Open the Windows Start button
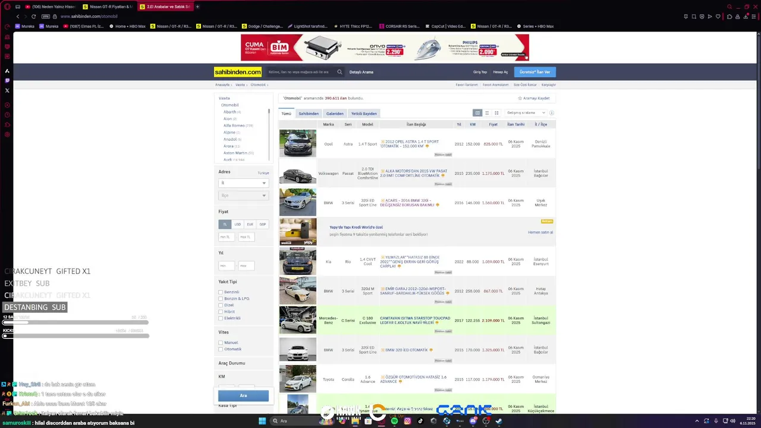The height and width of the screenshot is (428, 761). [262, 421]
